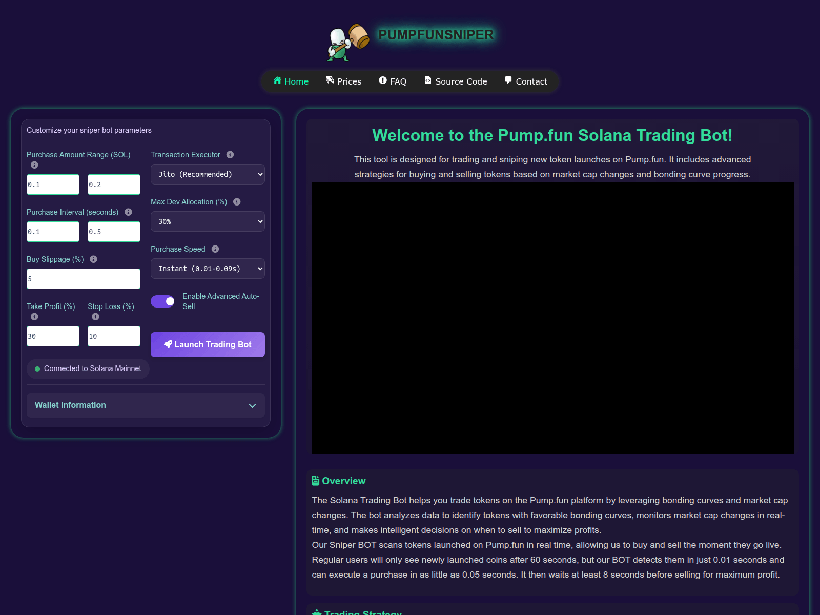
Task: Click the rocket icon on Launch button
Action: point(168,344)
